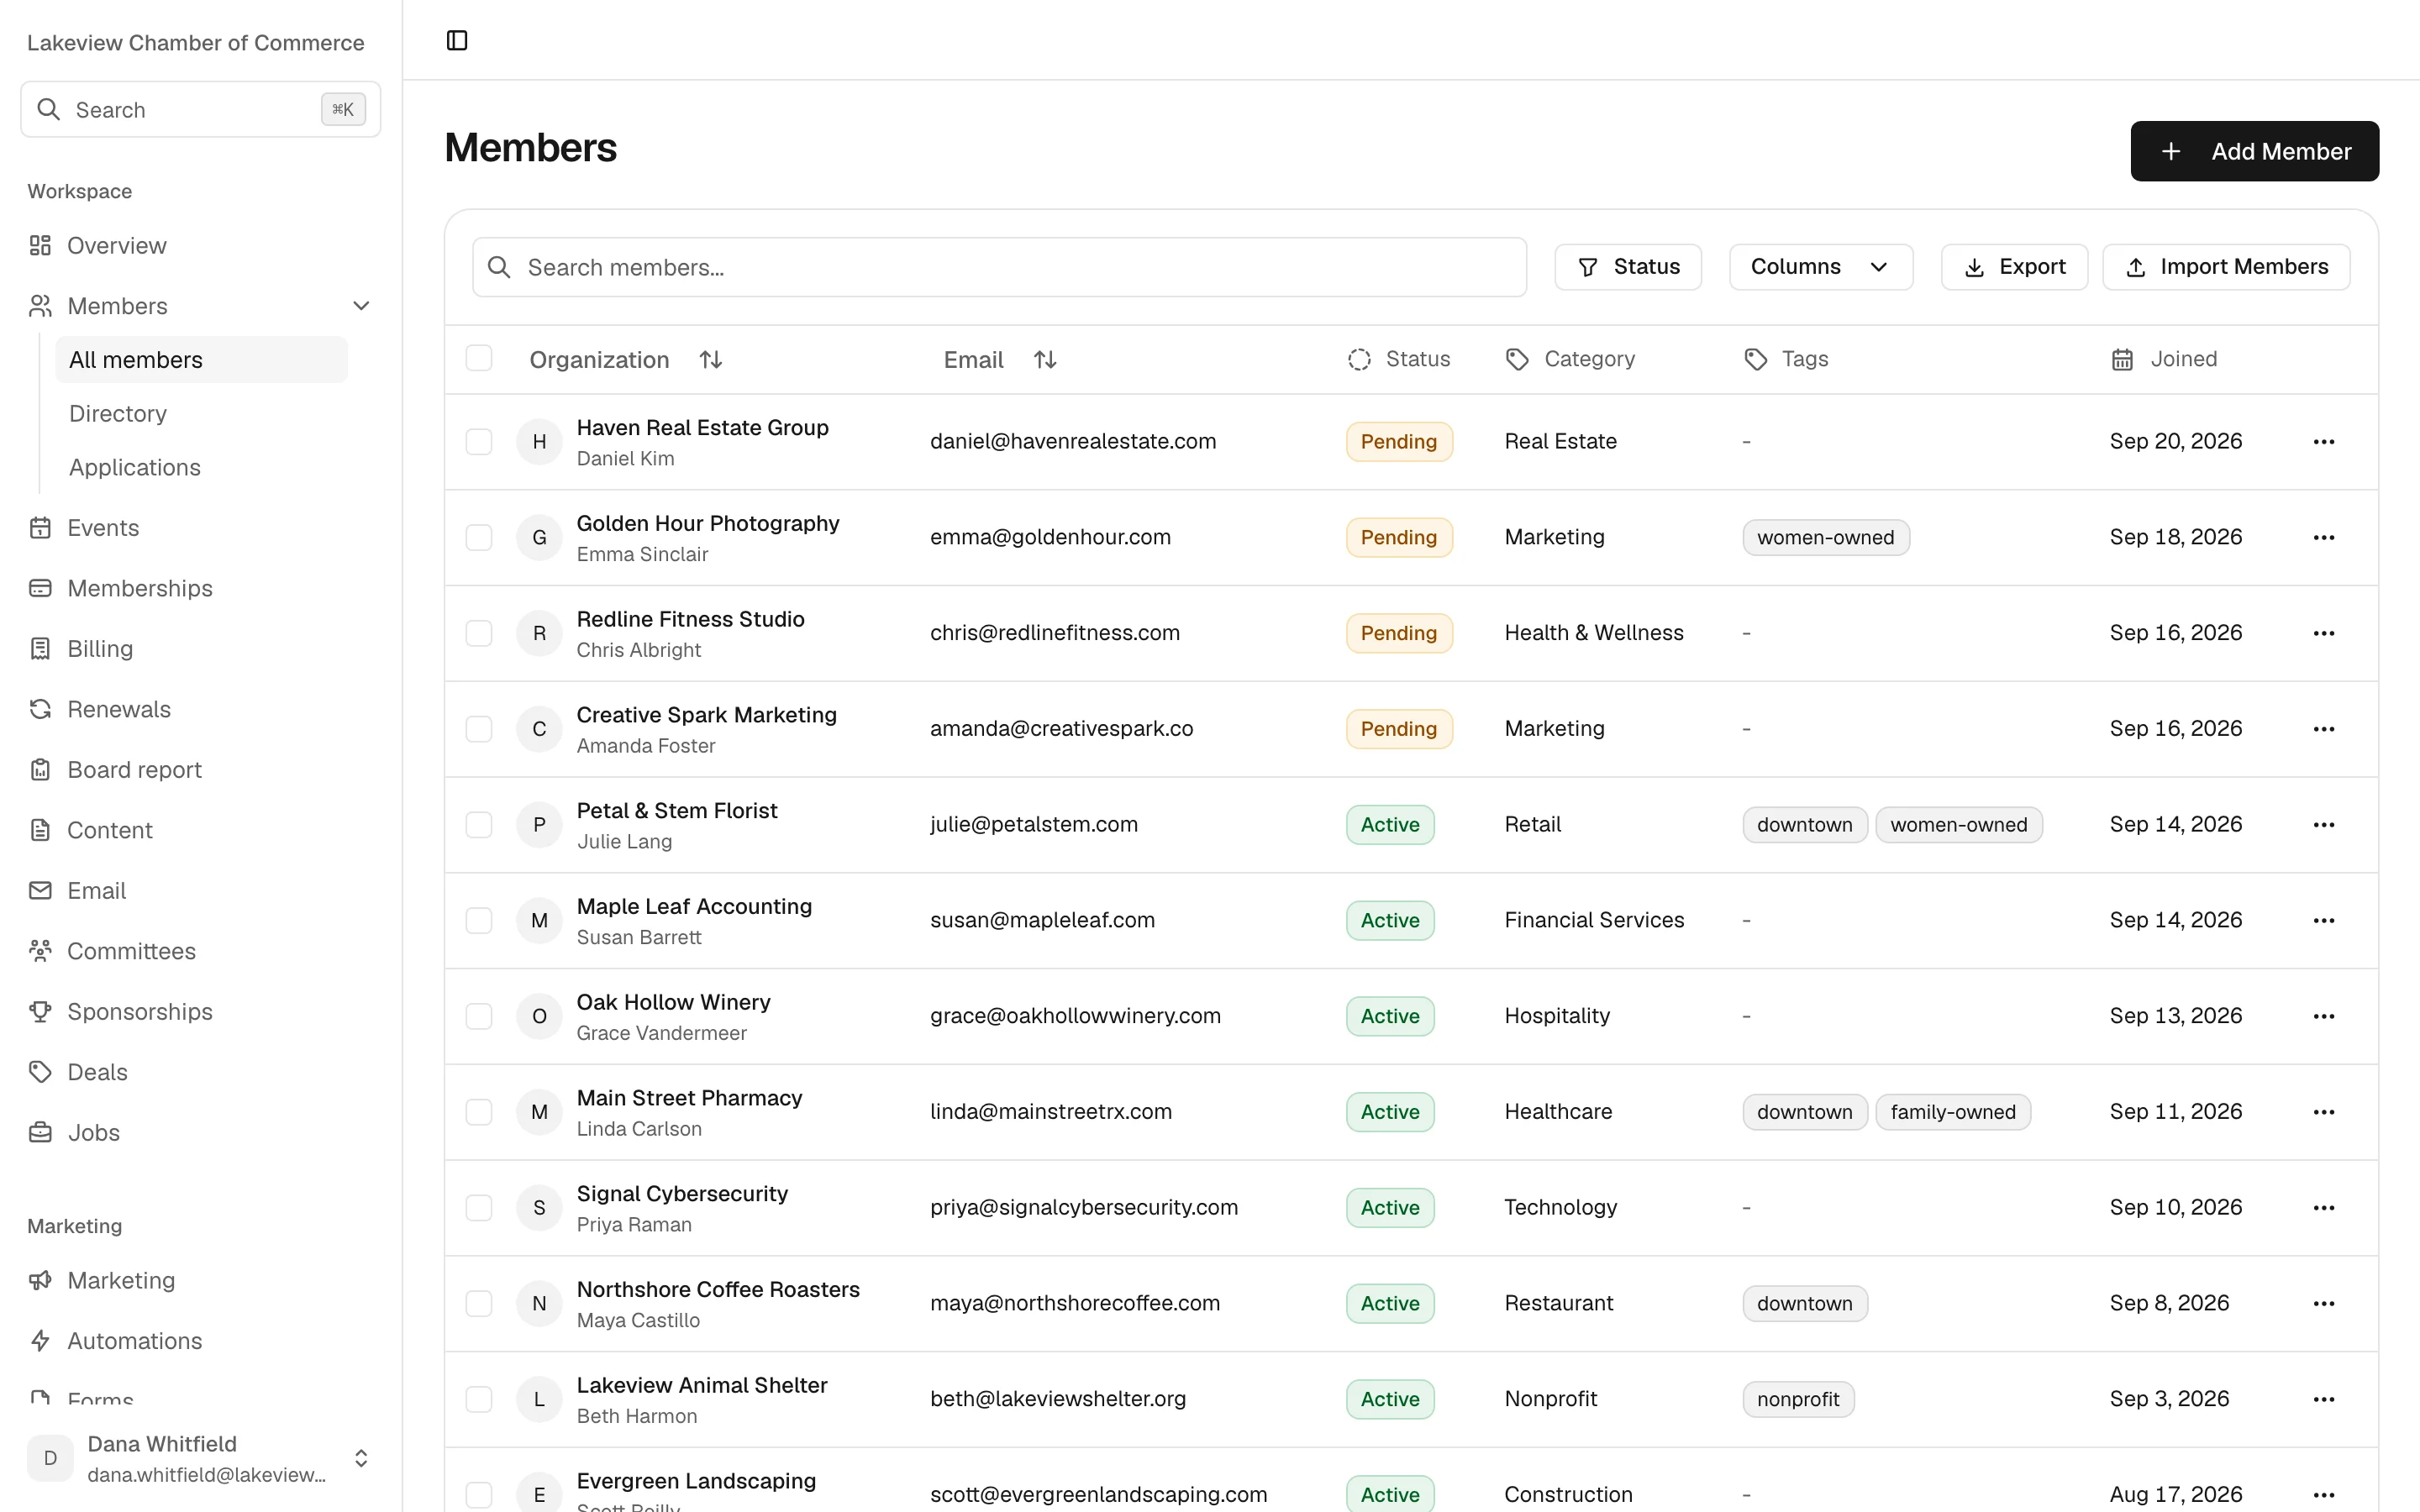Click the Add Member button

[x=2255, y=151]
